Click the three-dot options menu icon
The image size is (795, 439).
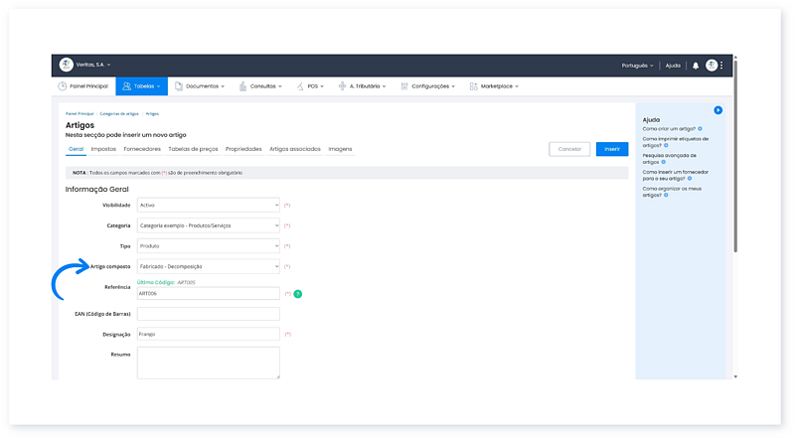(x=722, y=66)
